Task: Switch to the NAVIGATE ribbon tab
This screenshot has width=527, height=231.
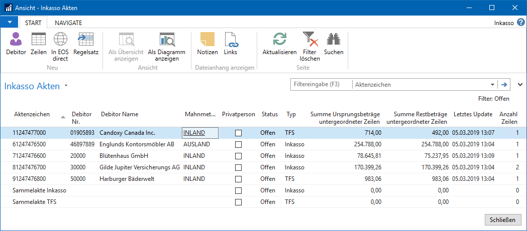Action: 68,23
